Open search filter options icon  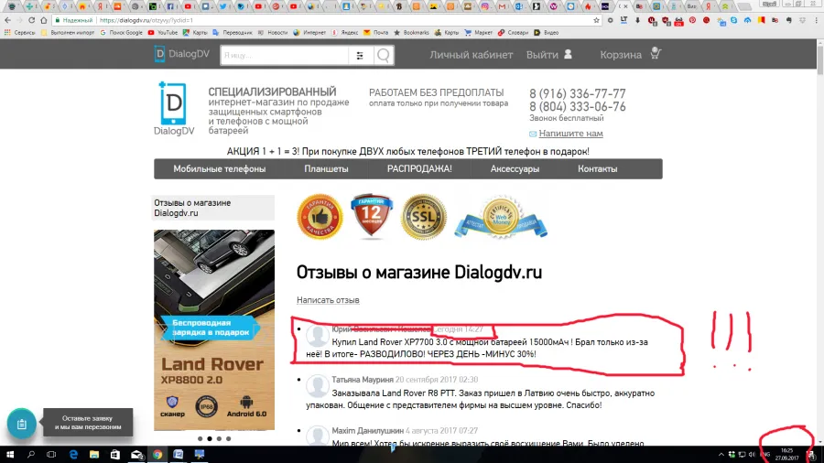pos(360,55)
